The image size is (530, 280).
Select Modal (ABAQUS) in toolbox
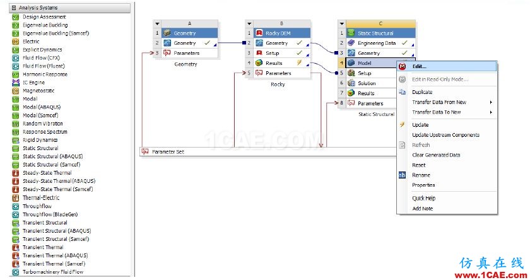pyautogui.click(x=42, y=107)
